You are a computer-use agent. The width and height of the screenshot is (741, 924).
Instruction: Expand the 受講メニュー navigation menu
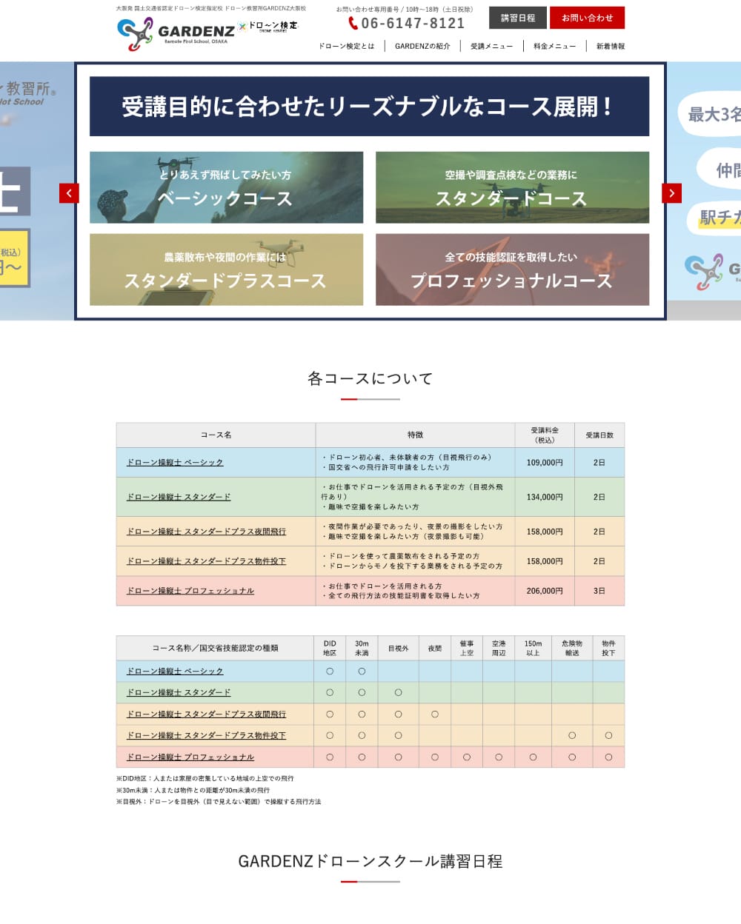click(491, 46)
